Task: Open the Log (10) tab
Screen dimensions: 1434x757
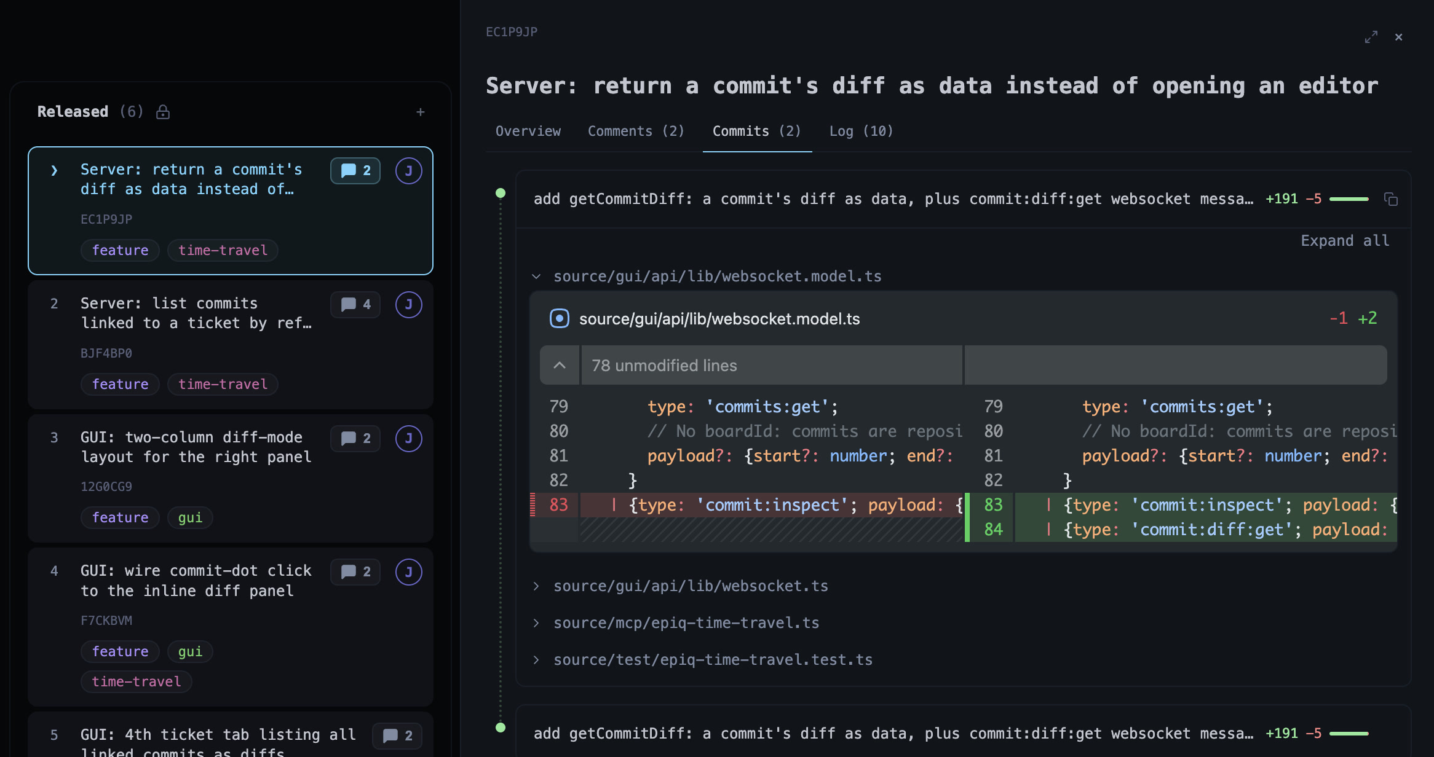Action: (x=861, y=131)
